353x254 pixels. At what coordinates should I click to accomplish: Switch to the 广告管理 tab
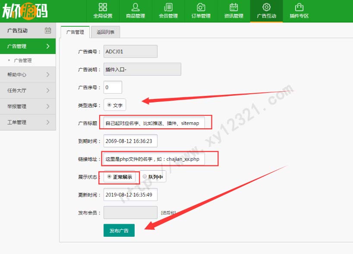[x=75, y=32]
